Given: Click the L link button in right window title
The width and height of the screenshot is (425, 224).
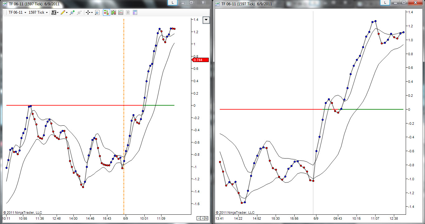Looking at the screenshot, I should pyautogui.click(x=385, y=2).
